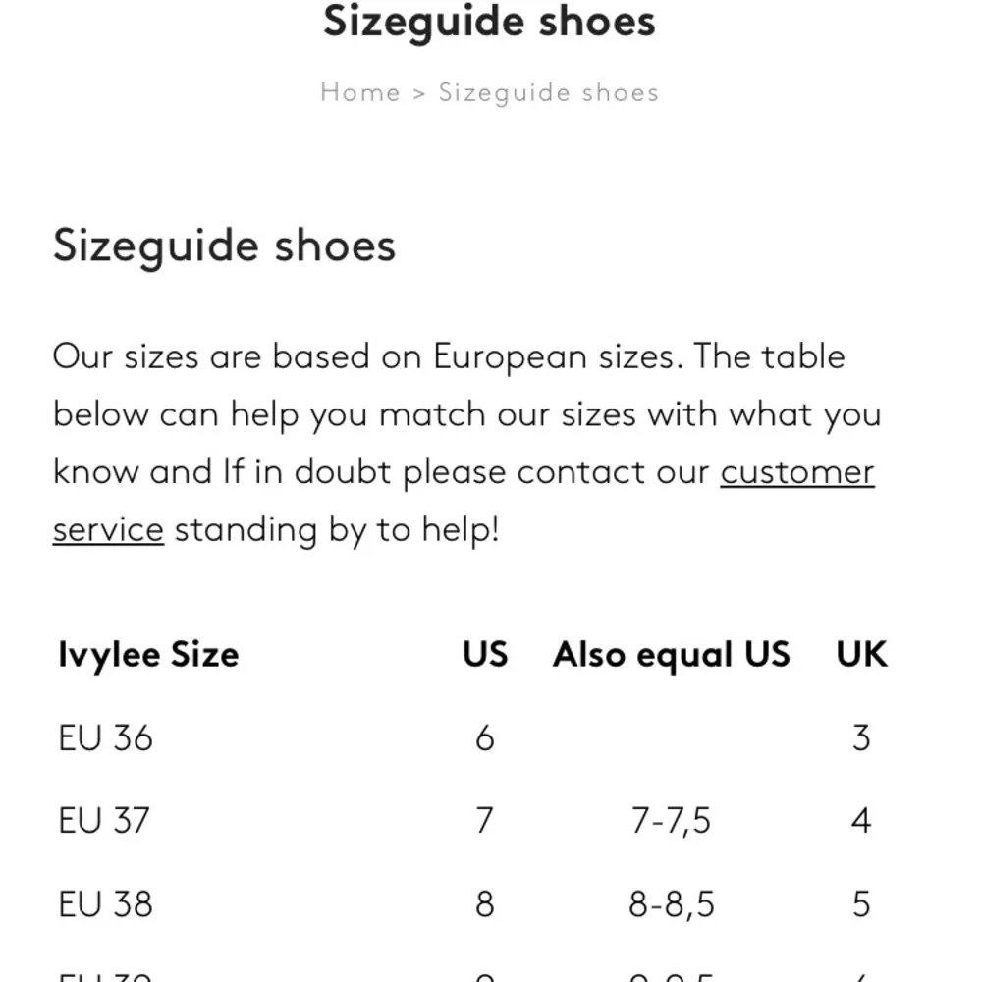Click the bold Sizeguide shoes page title

pyautogui.click(x=489, y=22)
